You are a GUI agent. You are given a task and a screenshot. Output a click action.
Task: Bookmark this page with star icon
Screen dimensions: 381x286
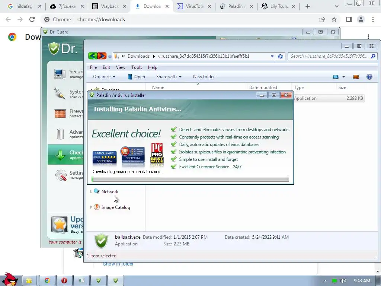pos(334,19)
